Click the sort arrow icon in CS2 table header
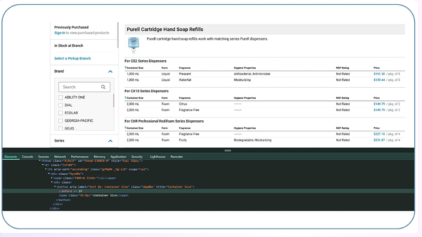Image resolution: width=422 pixels, height=237 pixels. click(x=125, y=67)
